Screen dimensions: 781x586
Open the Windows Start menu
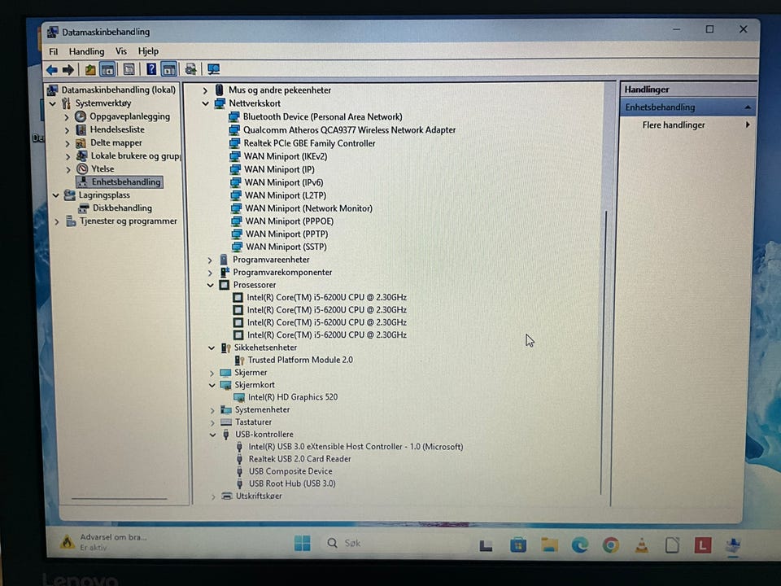click(302, 543)
